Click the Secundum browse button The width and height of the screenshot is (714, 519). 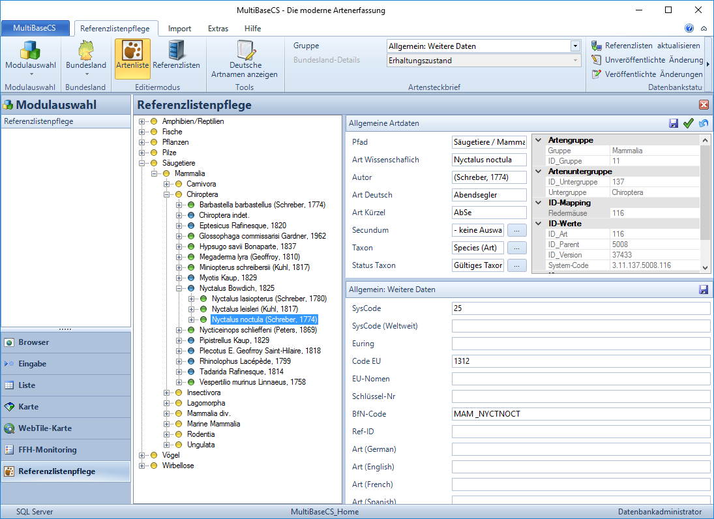click(517, 230)
